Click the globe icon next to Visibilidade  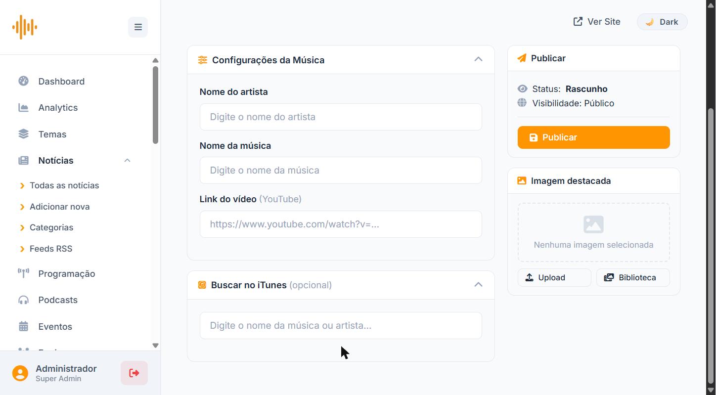522,103
